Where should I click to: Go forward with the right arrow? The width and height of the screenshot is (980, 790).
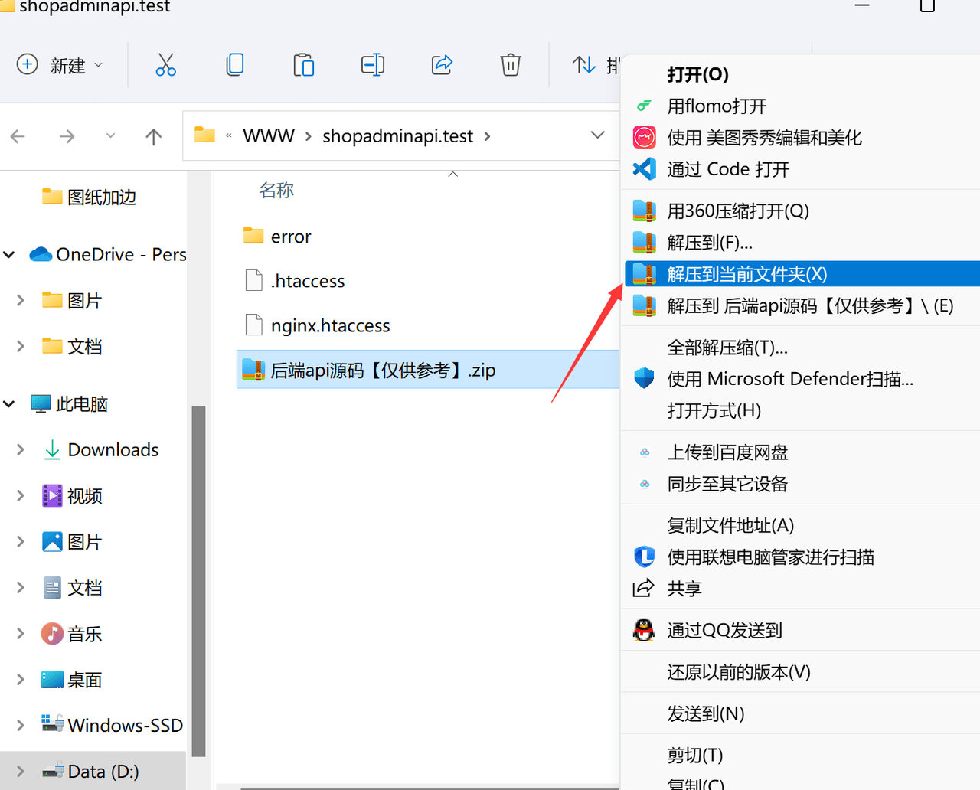(67, 136)
